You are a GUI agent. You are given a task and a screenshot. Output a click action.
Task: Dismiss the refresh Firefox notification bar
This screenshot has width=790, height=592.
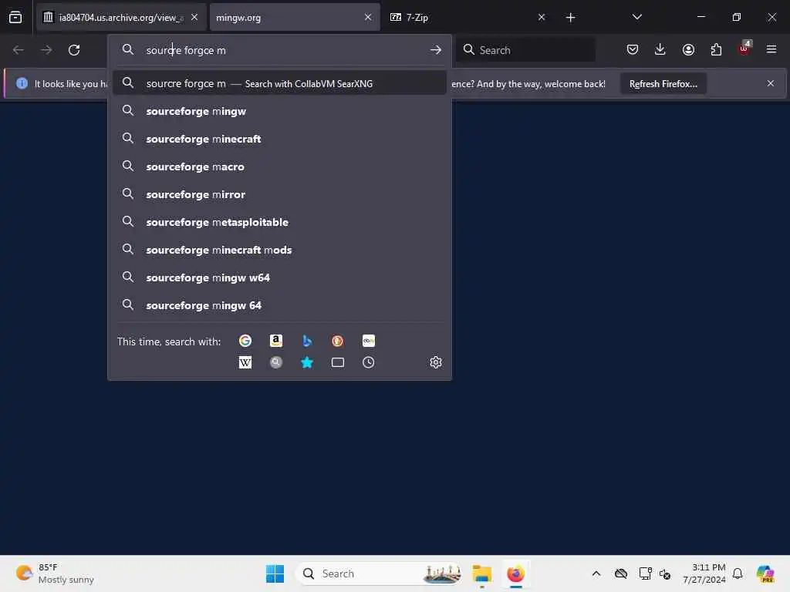click(x=771, y=83)
